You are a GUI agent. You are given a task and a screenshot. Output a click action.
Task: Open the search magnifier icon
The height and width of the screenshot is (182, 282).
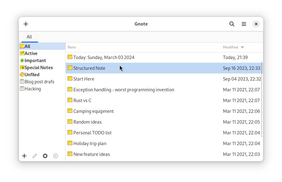(x=232, y=24)
